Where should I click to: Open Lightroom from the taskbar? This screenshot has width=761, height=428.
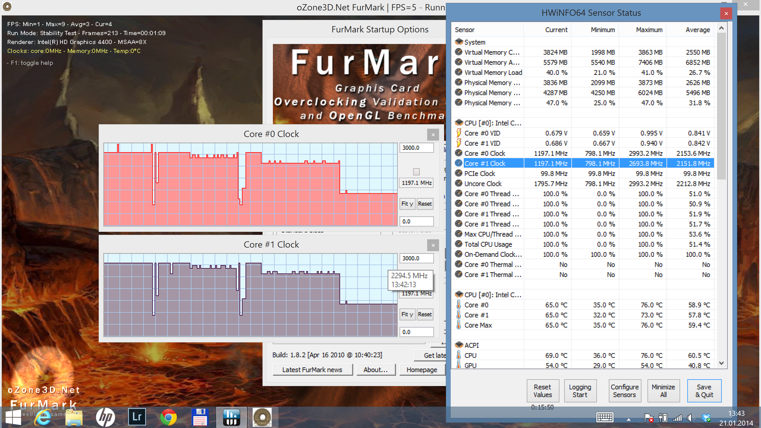(x=137, y=417)
